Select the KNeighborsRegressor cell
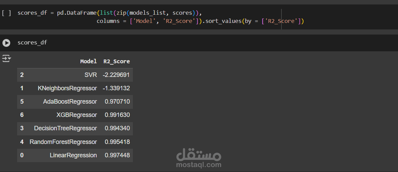Image resolution: width=398 pixels, height=172 pixels. point(67,89)
